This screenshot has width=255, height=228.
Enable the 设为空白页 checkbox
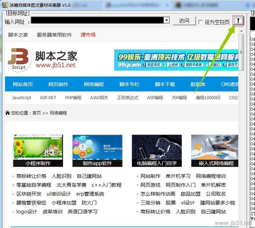point(201,22)
